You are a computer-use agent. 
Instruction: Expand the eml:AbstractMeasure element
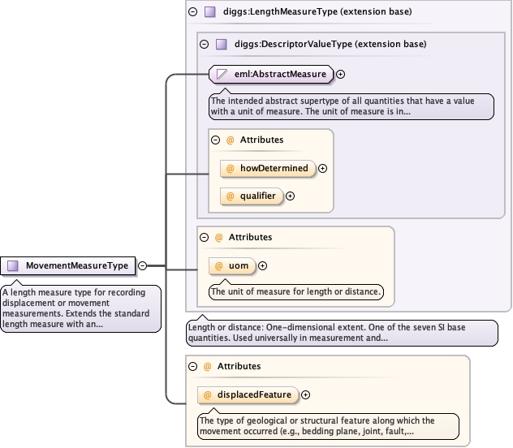[340, 74]
